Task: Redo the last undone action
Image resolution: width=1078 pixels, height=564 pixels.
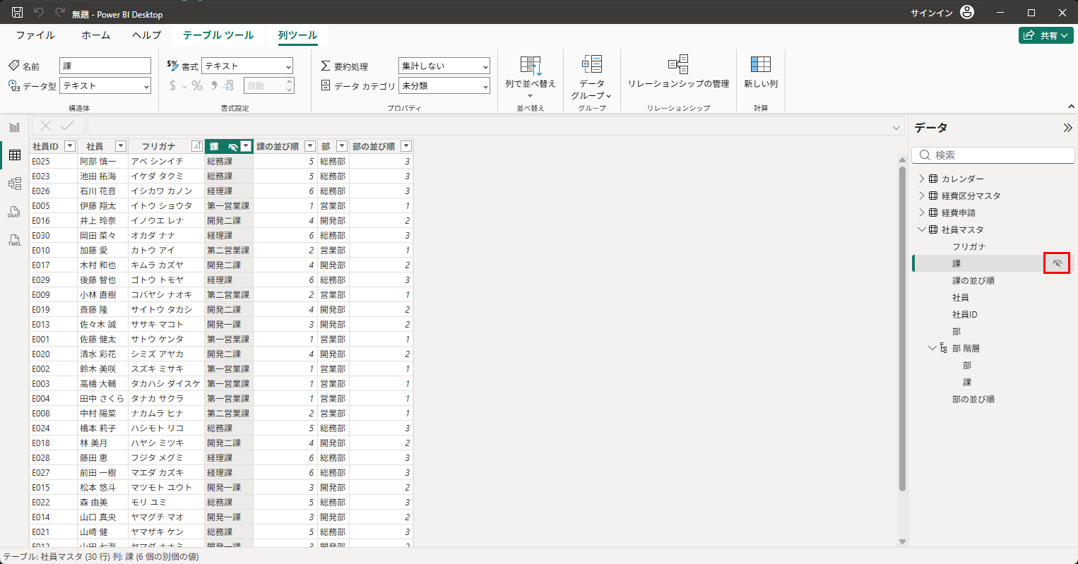Action: (60, 13)
